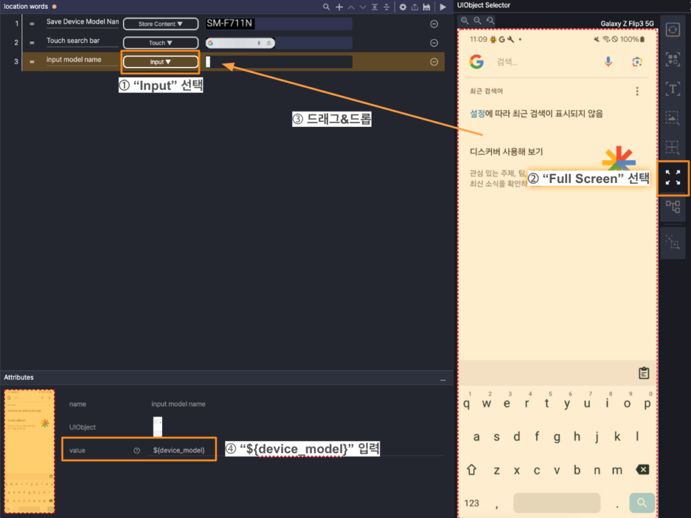This screenshot has height=518, width=691.
Task: Click the save disk icon in toolbar
Action: [x=426, y=7]
